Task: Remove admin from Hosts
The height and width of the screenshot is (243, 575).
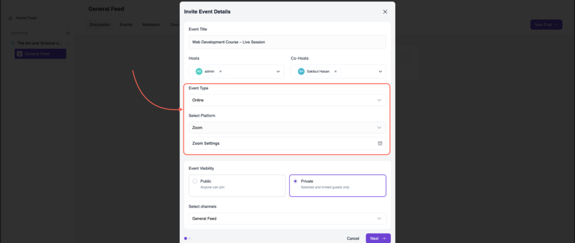Action: click(220, 71)
